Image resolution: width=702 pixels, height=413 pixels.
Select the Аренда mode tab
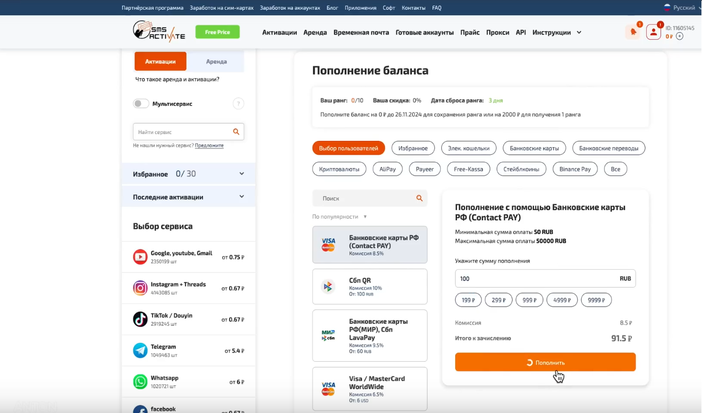tap(216, 62)
